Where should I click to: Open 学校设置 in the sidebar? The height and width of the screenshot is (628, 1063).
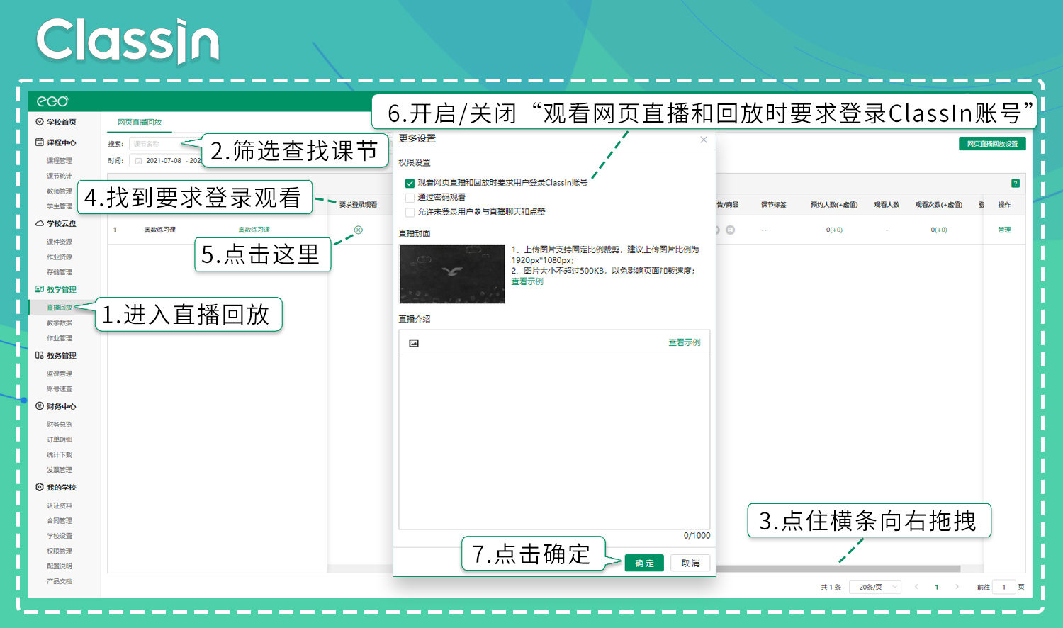click(x=60, y=536)
